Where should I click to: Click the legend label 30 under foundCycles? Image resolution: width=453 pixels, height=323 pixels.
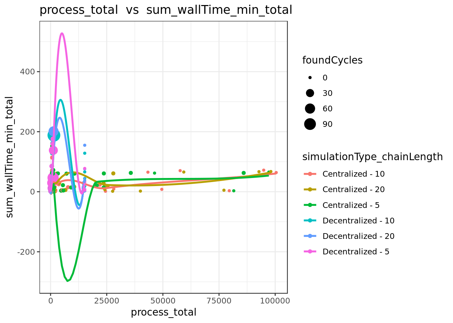(328, 93)
